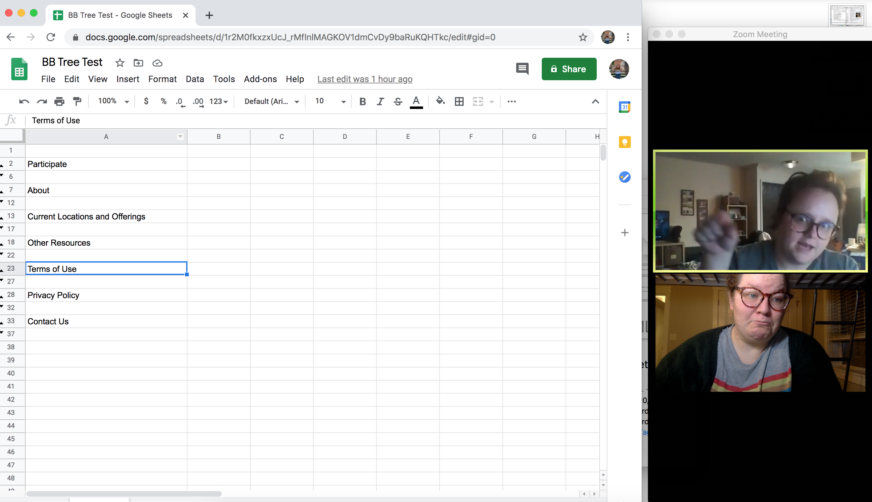The height and width of the screenshot is (502, 872).
Task: Apply currency formatting
Action: [x=146, y=101]
